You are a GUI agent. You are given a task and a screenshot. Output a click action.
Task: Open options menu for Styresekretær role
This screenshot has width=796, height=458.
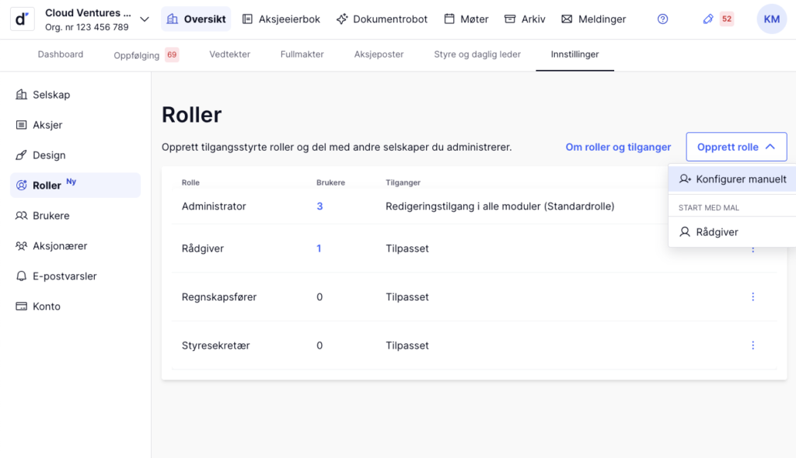[x=752, y=345]
